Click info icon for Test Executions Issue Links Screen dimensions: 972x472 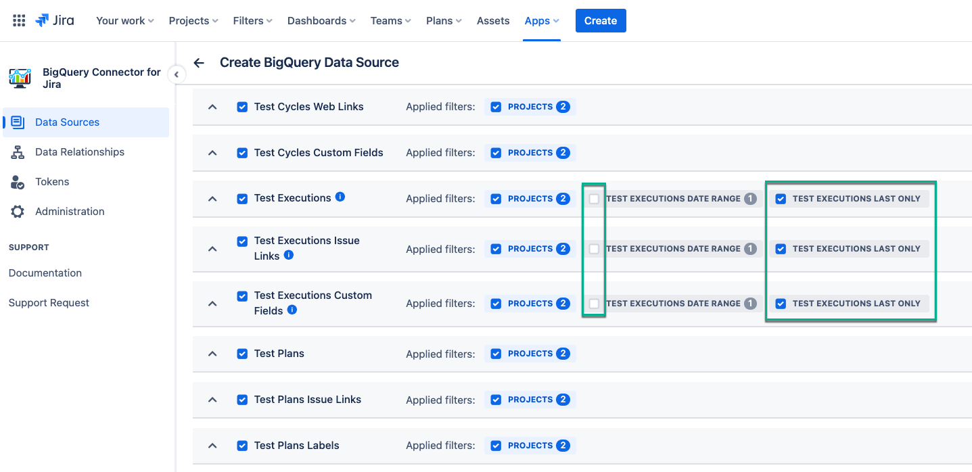[x=289, y=255]
